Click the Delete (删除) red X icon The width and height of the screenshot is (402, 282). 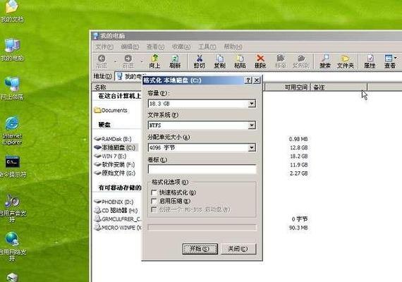(x=260, y=61)
